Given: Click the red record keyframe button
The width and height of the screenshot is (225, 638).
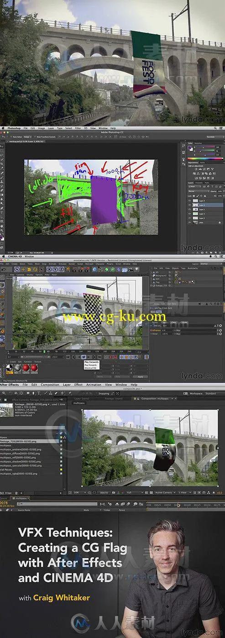Looking at the screenshot, I should (x=110, y=357).
